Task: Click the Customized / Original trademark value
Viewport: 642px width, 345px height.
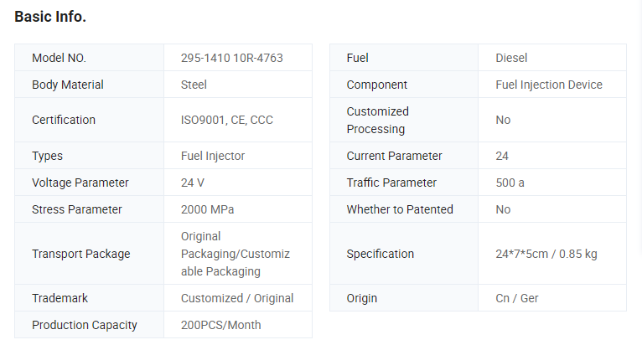Action: (237, 298)
